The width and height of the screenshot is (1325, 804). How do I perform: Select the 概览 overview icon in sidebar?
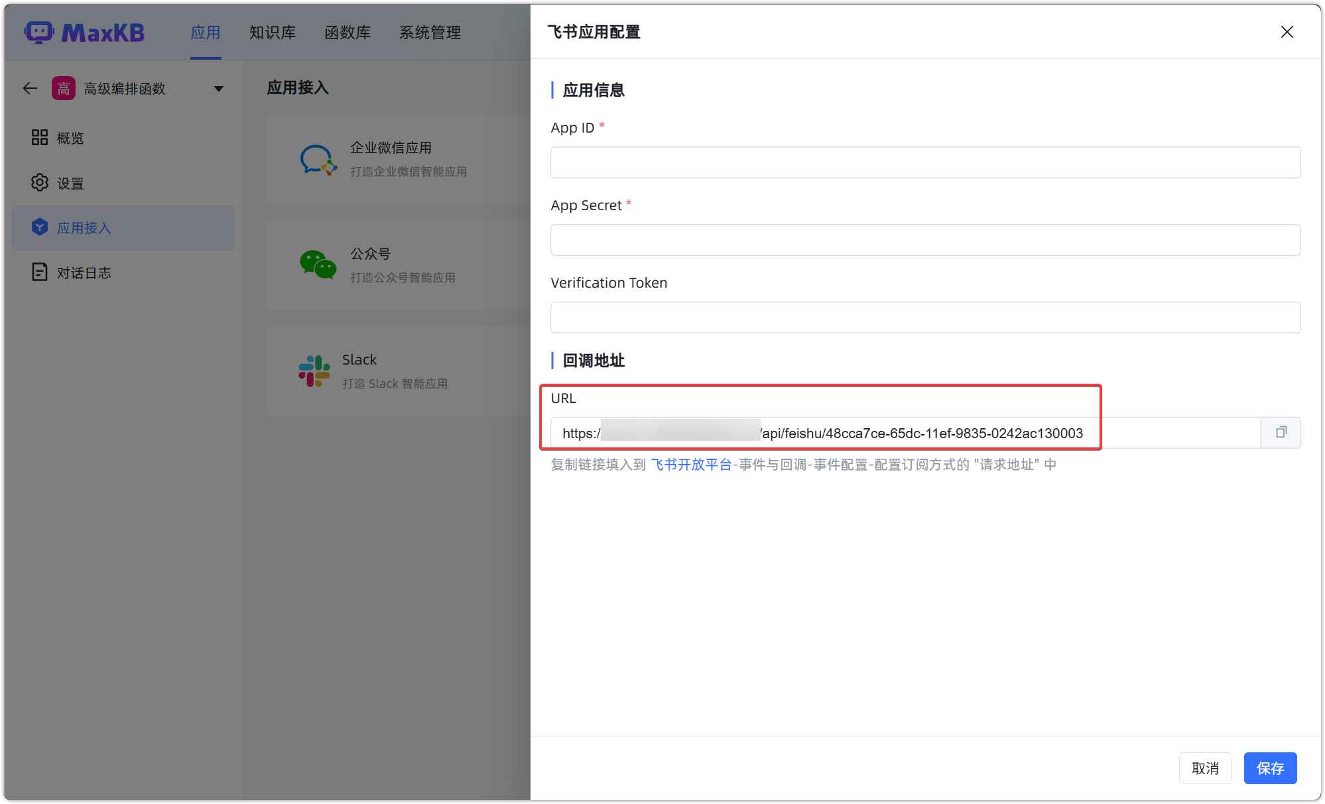40,137
